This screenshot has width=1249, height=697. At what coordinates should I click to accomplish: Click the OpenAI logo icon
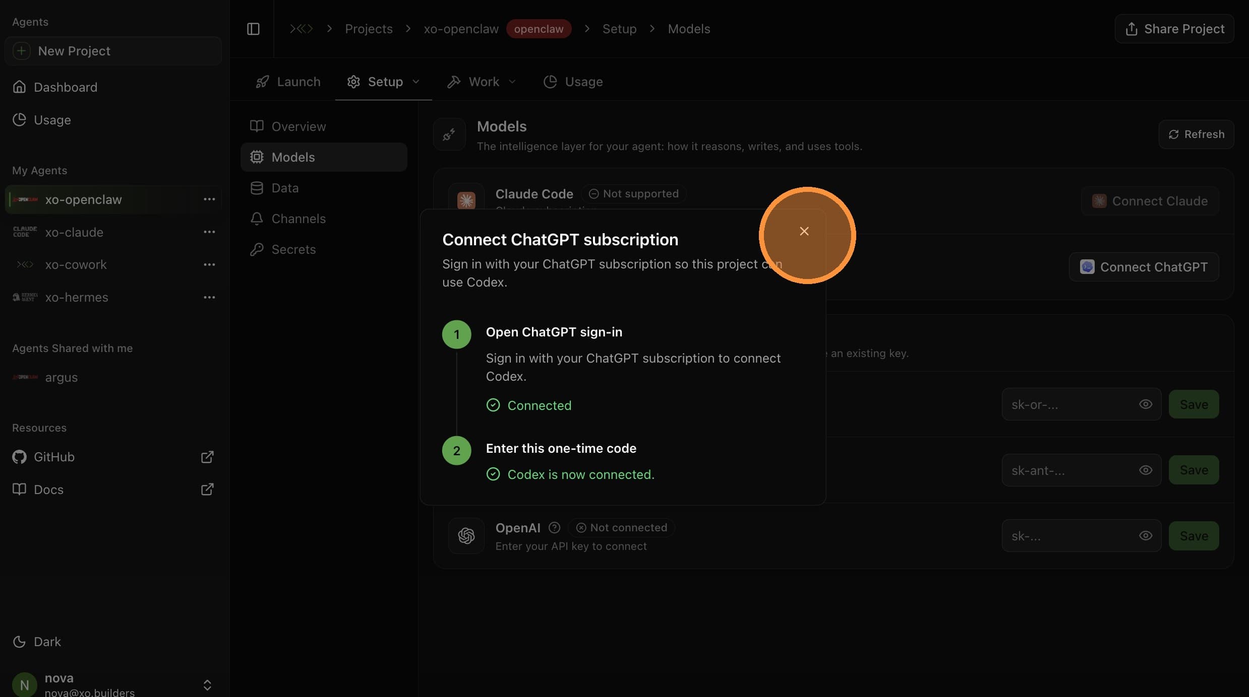click(x=466, y=536)
